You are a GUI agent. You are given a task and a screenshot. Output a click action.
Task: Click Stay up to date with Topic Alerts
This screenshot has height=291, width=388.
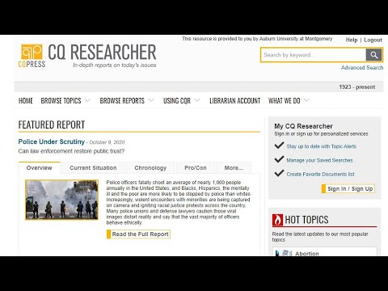(322, 146)
